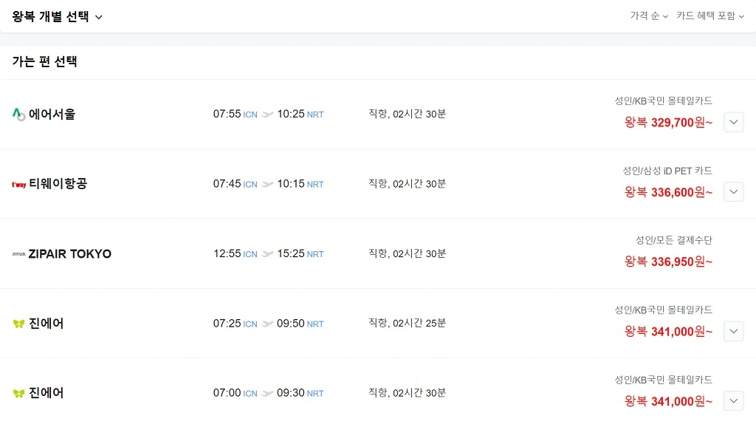Expand the t'way flight details
The width and height of the screenshot is (756, 427).
[733, 191]
